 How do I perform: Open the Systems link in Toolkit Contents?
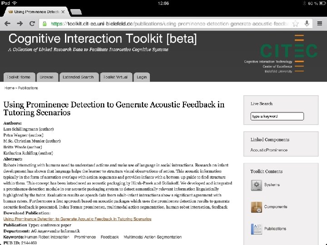coord(272,185)
